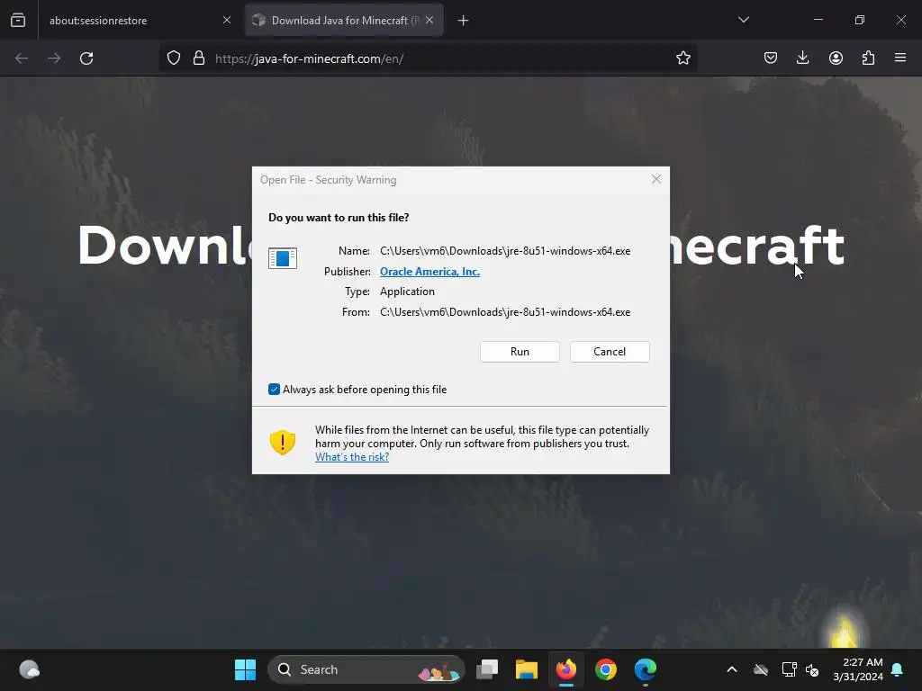Open the extensions puzzle icon
Screen dimensions: 922x691
click(868, 58)
